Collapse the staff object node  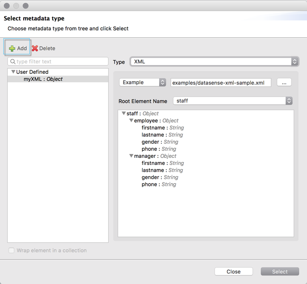124,113
